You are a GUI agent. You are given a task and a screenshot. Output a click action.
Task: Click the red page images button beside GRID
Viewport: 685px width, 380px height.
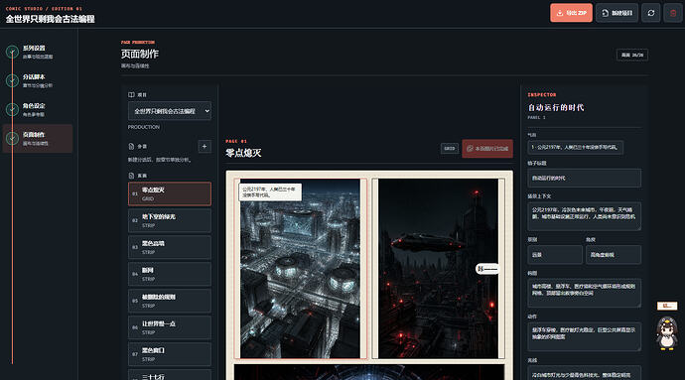point(487,149)
